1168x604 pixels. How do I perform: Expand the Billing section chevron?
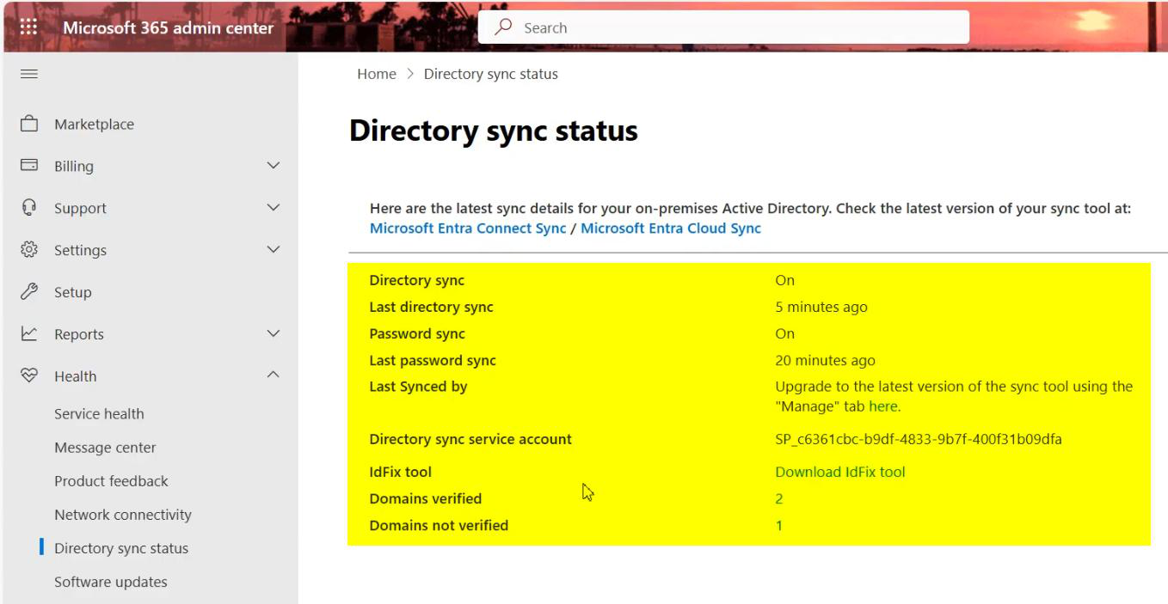(274, 165)
